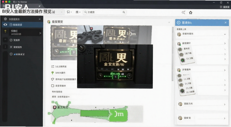This screenshot has width=231, height=127.
Task: Click the avatar with green dot in second section
Action: (x=179, y=44)
